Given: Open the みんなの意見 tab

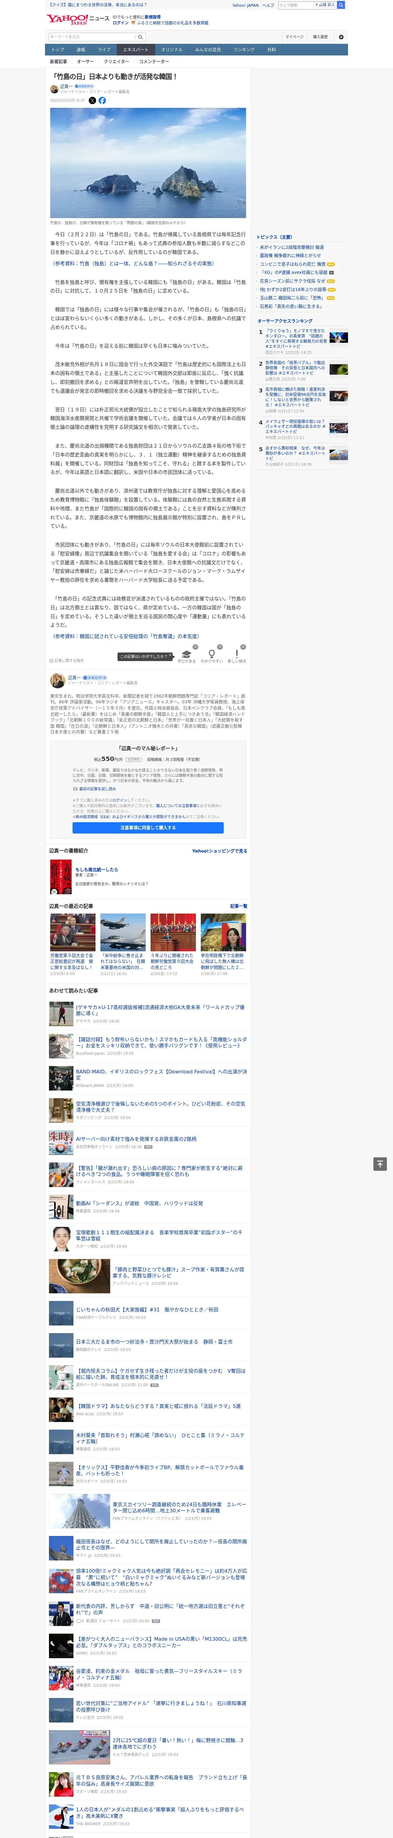Looking at the screenshot, I should pos(208,50).
